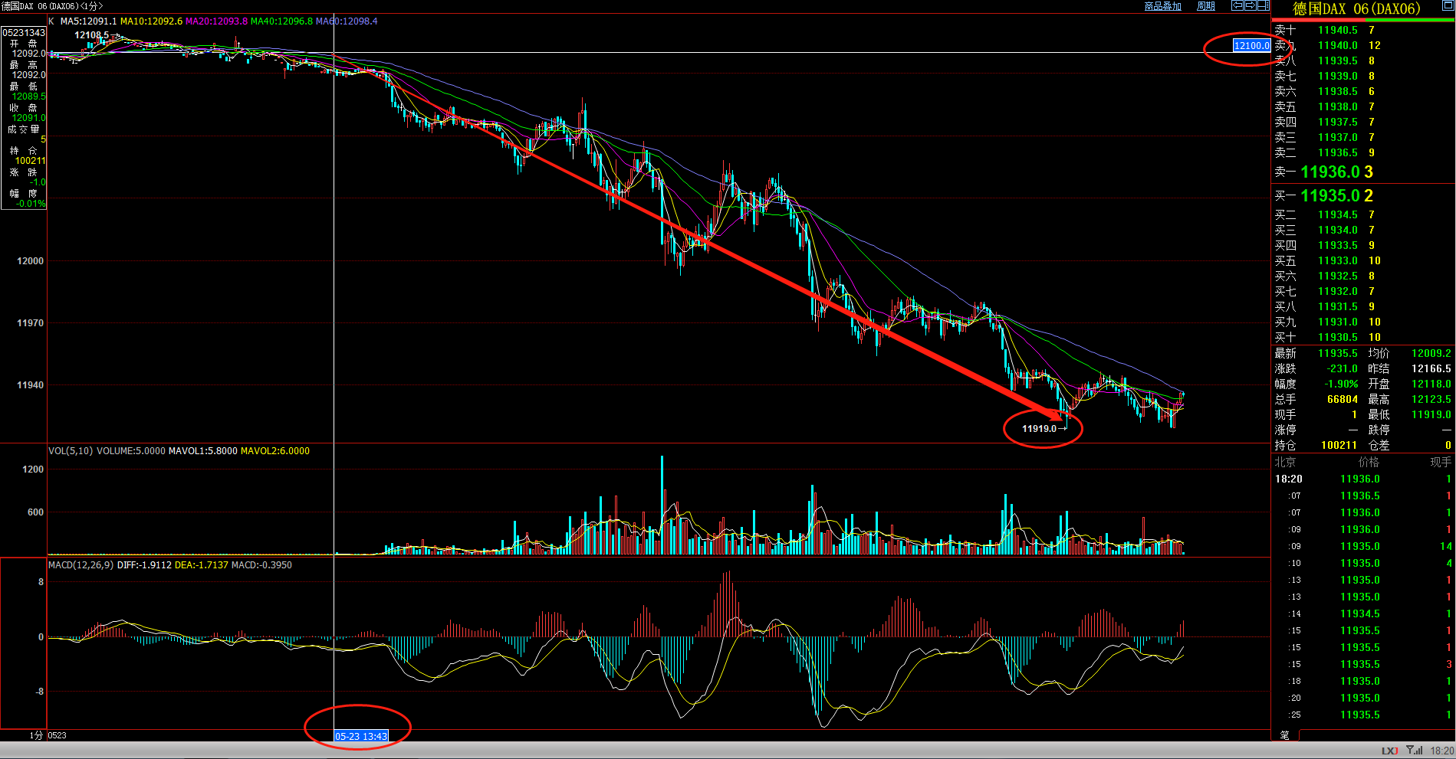Screen dimensions: 1456x759
Task: Open the network signal status icon
Action: (1415, 751)
